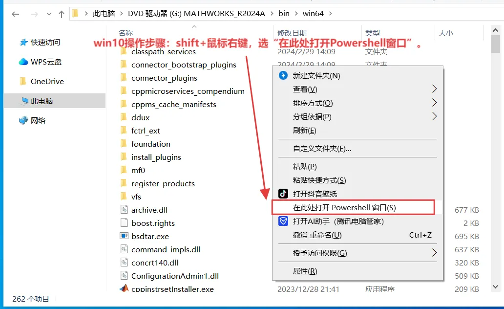This screenshot has height=309, width=504.
Task: Sort by 修改日期 column header
Action: pyautogui.click(x=292, y=33)
